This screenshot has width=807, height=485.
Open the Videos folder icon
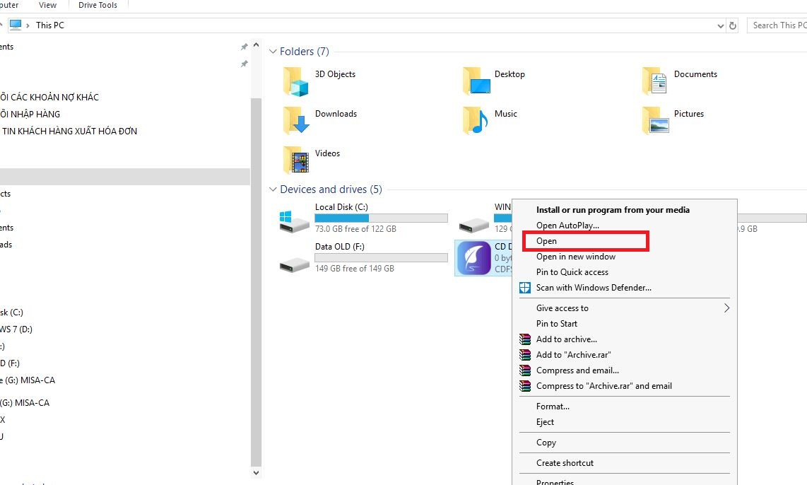[x=296, y=160]
